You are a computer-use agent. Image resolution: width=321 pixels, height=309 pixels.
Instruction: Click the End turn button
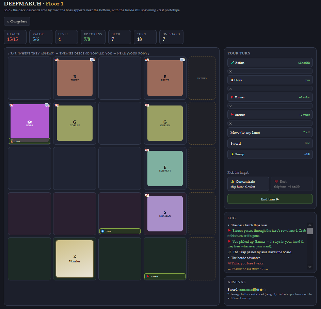270,199
